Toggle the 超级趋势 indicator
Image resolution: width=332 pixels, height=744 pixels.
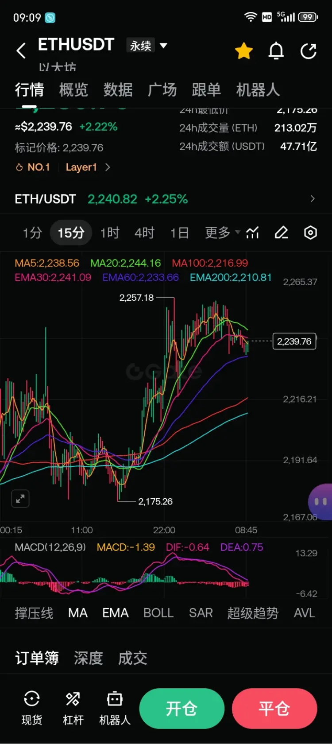(x=253, y=613)
